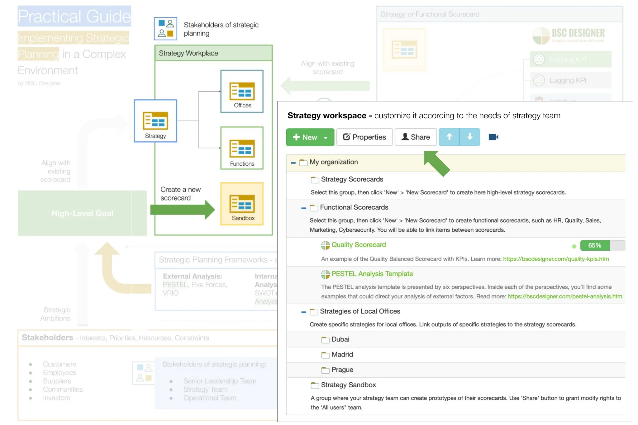Open the pestel-analysis.htm link

click(564, 296)
